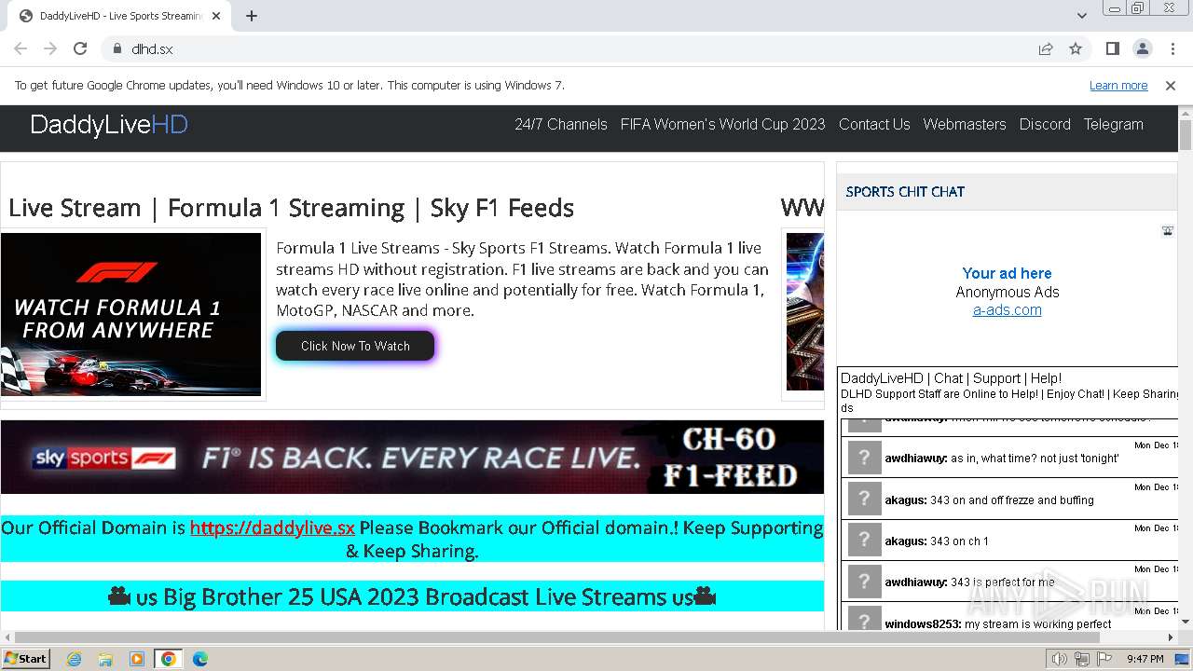
Task: Click the Chrome taskbar icon
Action: tap(169, 659)
